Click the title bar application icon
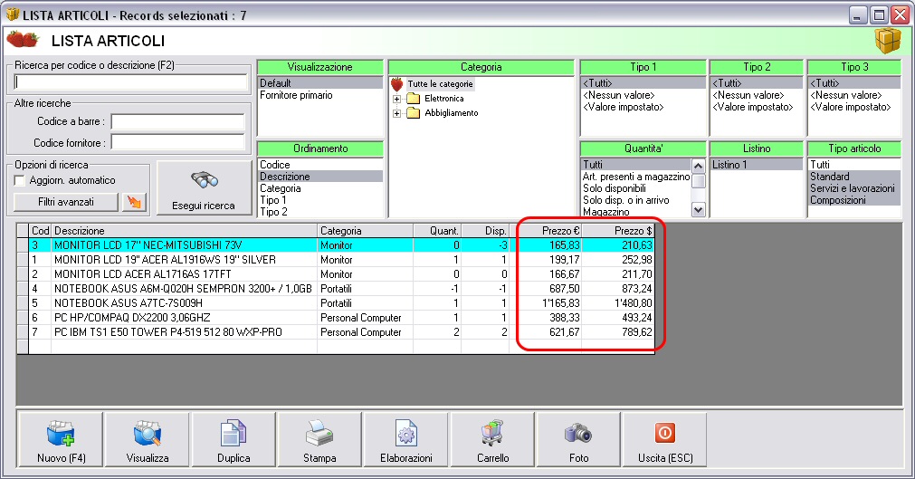 [x=13, y=14]
